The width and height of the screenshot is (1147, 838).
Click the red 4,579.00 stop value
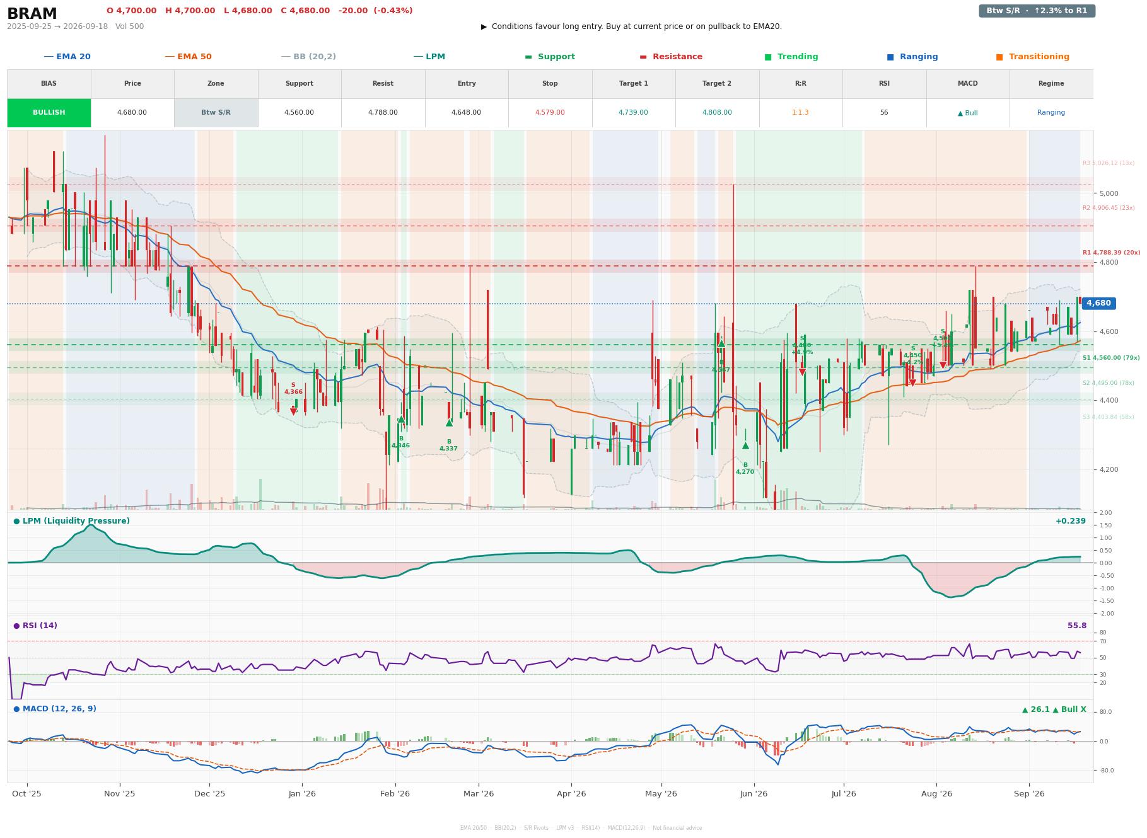pos(550,113)
